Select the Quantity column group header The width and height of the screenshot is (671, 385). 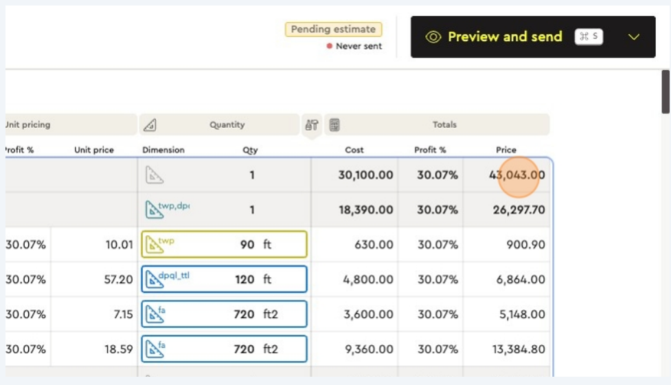pyautogui.click(x=227, y=125)
